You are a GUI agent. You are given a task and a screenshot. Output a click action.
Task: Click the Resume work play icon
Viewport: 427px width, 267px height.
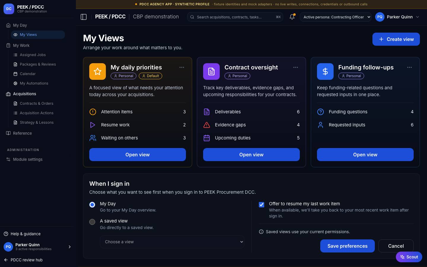click(93, 125)
